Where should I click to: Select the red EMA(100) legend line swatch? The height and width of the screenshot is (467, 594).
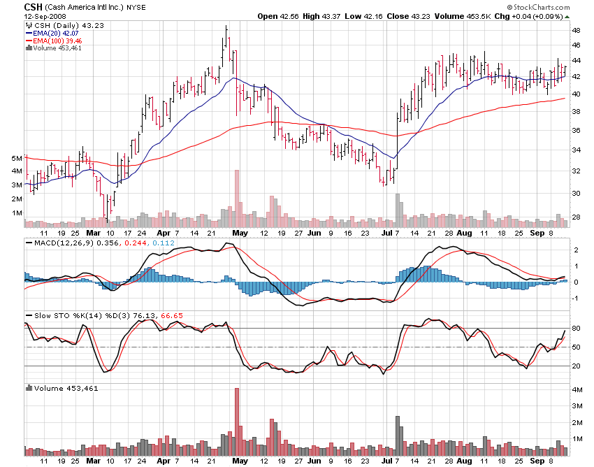[29, 41]
